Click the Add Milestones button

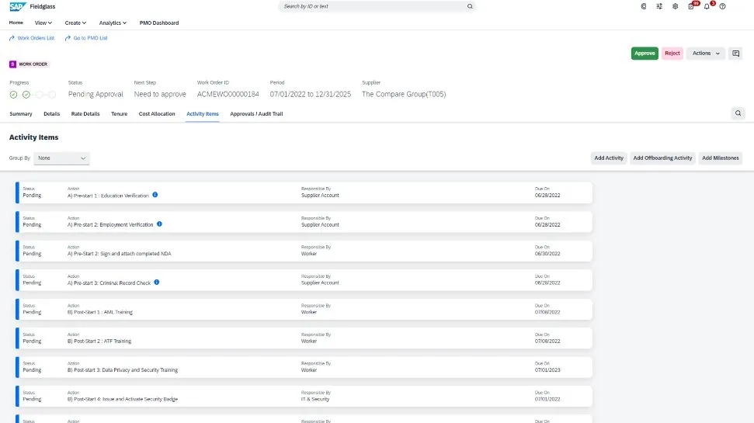coord(720,158)
